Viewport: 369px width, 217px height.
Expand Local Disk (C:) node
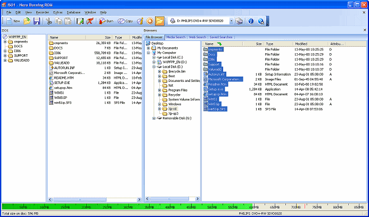click(x=154, y=57)
